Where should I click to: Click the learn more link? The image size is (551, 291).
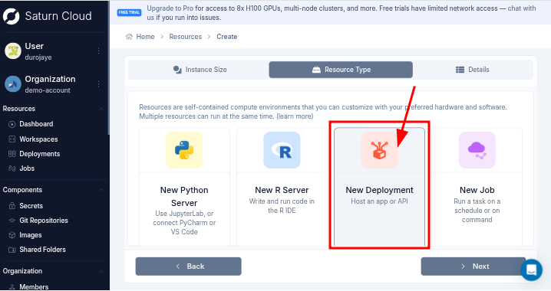pyautogui.click(x=295, y=116)
